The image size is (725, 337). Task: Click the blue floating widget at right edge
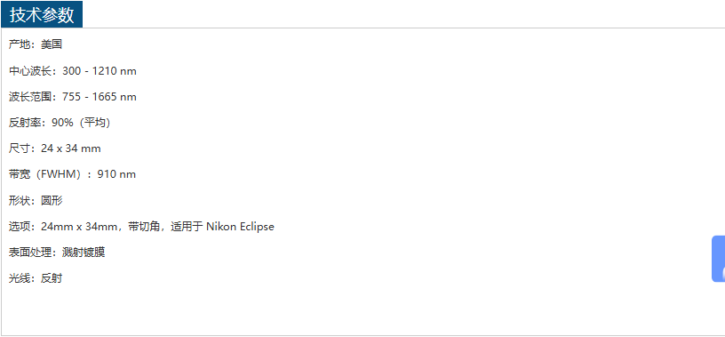(x=718, y=259)
